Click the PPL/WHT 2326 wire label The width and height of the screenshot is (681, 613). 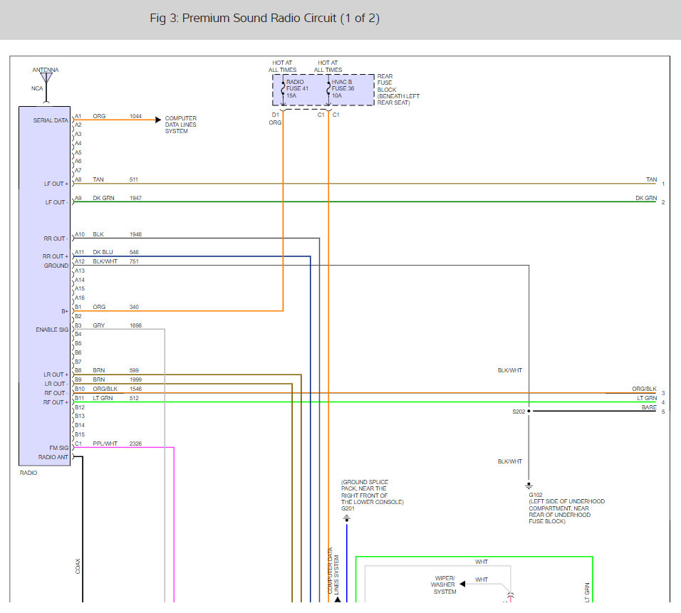point(118,444)
